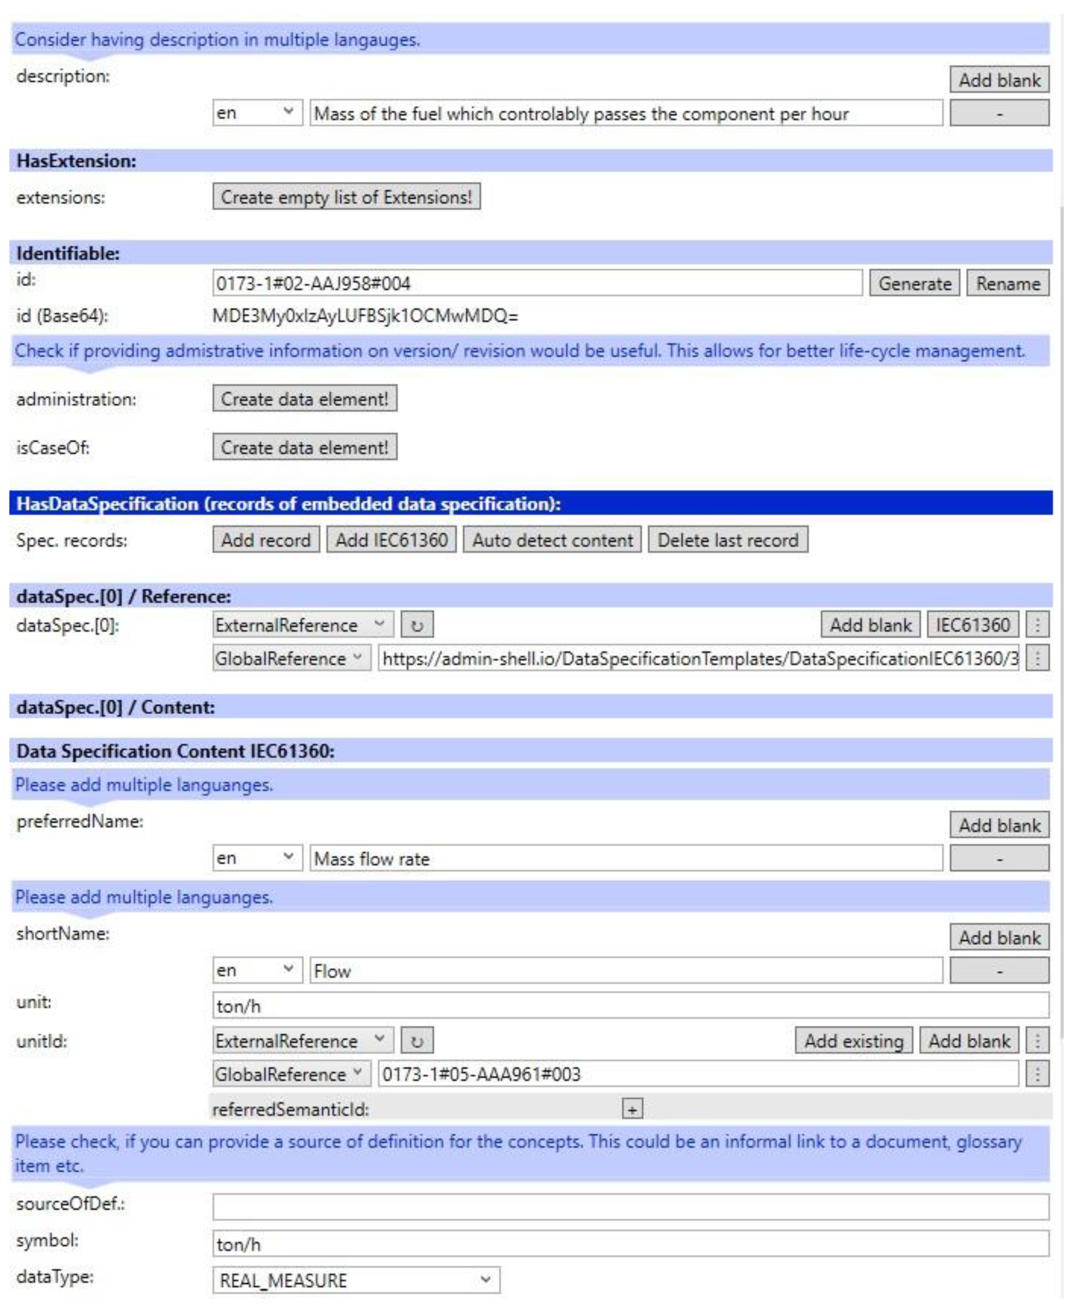Screen dimensions: 1080x1312
Task: Open three-dot menu beside admin-shell.io URL
Action: click(1037, 658)
